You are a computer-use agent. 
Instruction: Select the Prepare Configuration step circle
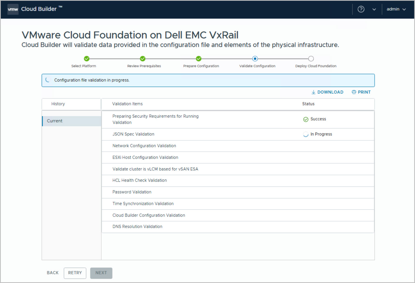pos(199,59)
